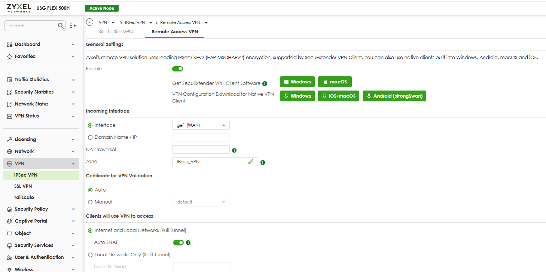Click info icon next to SecuExtender VPN Client Software

pyautogui.click(x=265, y=83)
